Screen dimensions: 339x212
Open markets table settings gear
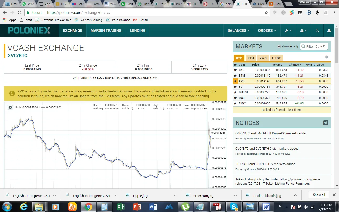(x=327, y=57)
